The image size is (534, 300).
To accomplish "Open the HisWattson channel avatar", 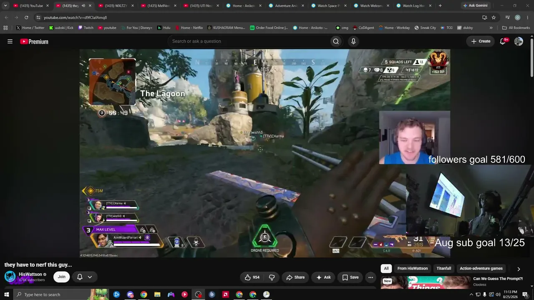I will [x=10, y=277].
